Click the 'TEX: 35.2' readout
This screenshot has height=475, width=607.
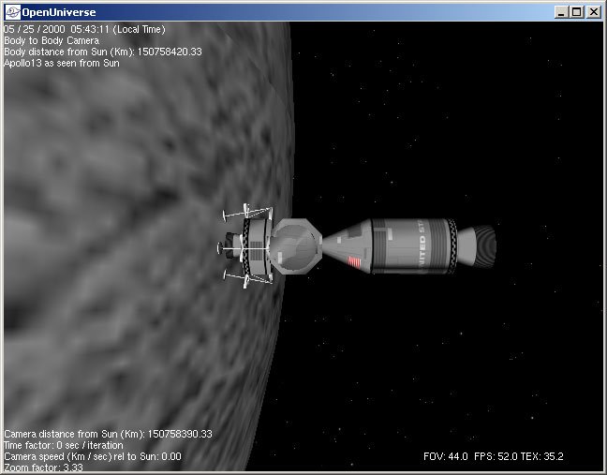click(542, 456)
